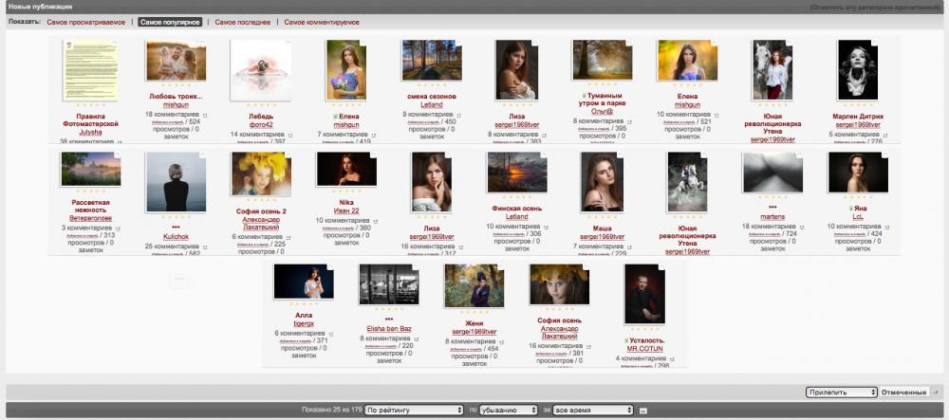
Task: Go to latest comment on Усталость
Action: [x=672, y=359]
